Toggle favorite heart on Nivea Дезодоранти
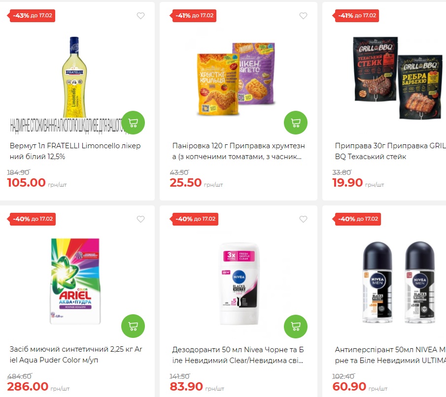This screenshot has height=397, width=446. pos(303,219)
